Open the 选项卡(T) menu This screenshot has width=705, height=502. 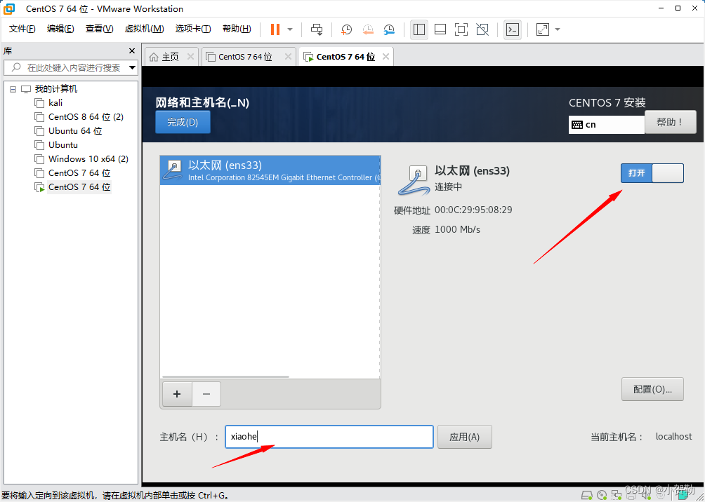pos(193,29)
